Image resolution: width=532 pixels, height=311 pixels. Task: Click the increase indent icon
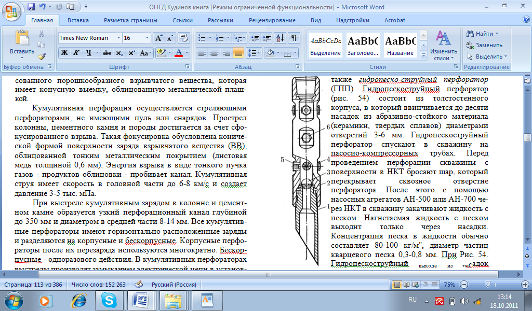pos(268,38)
